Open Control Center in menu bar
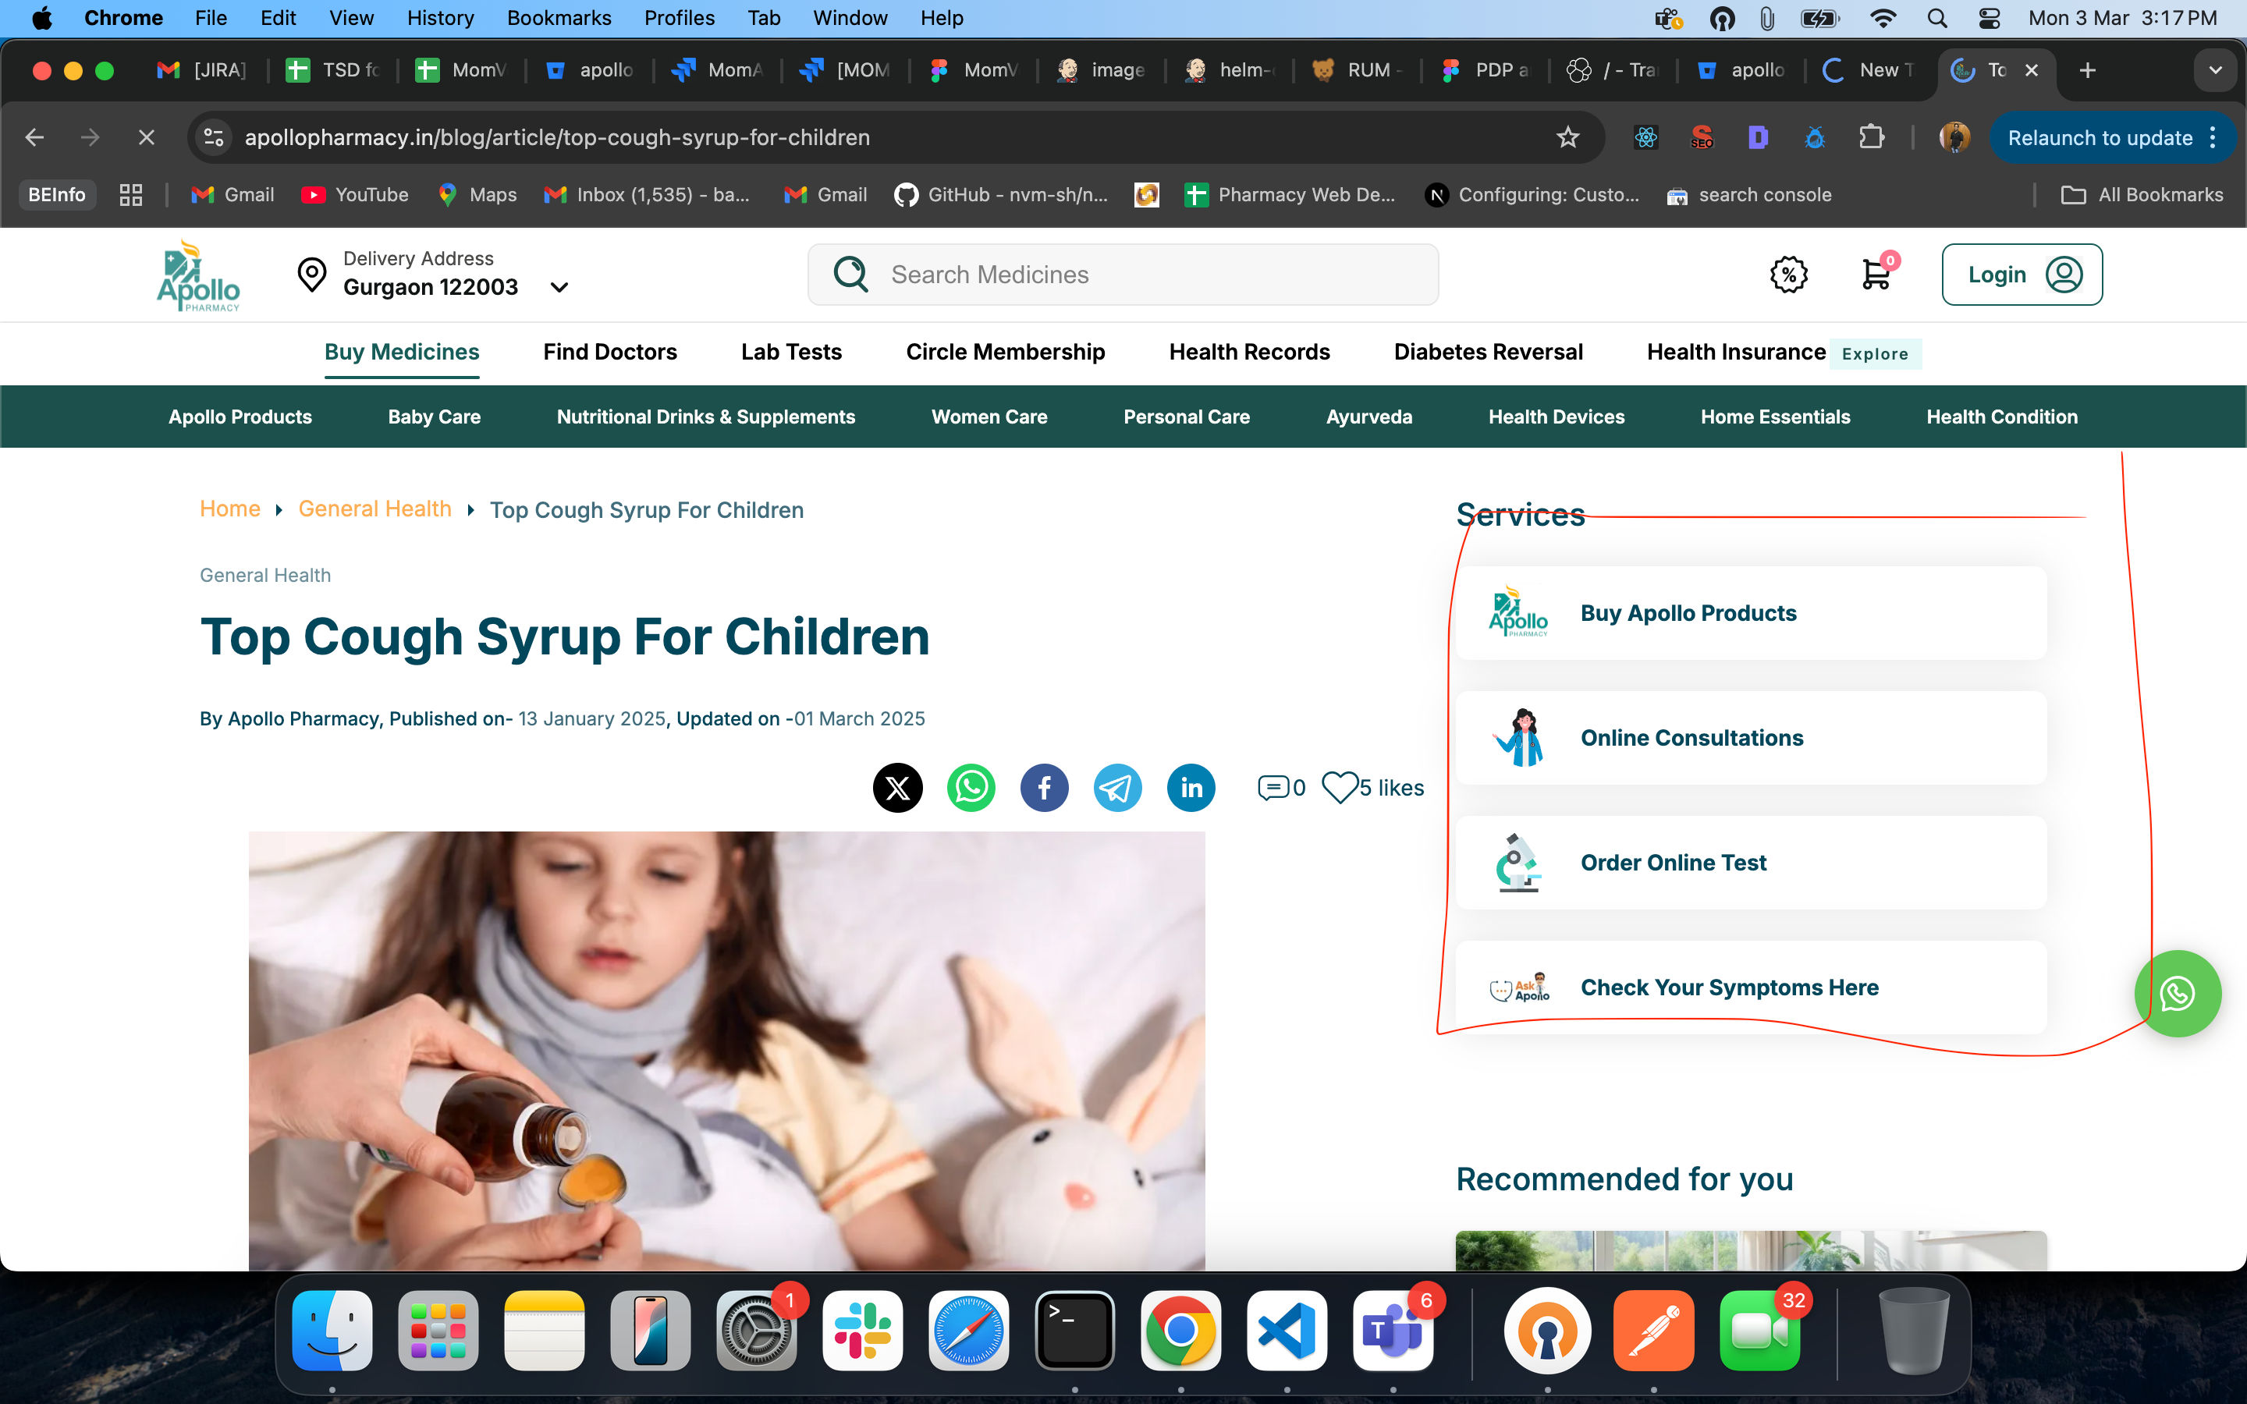 1989,18
